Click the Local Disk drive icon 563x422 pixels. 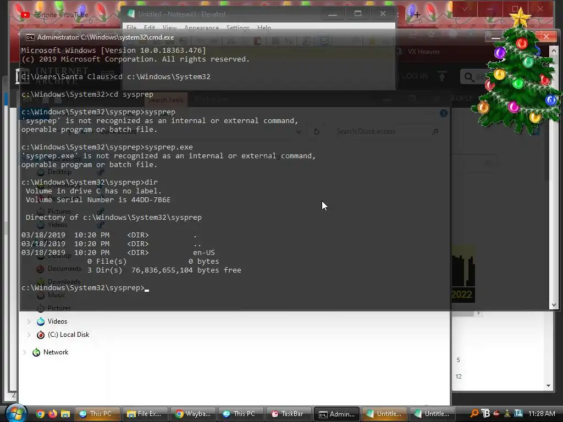pyautogui.click(x=41, y=335)
